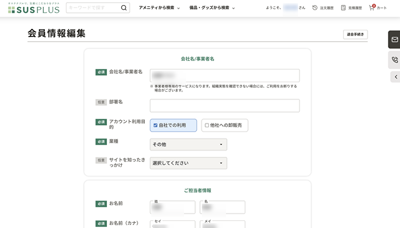
Task: Click the 注文履歴 link
Action: [x=326, y=8]
